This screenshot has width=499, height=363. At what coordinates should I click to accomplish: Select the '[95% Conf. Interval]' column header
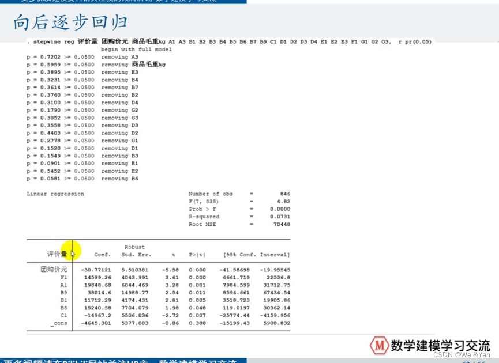coord(257,255)
